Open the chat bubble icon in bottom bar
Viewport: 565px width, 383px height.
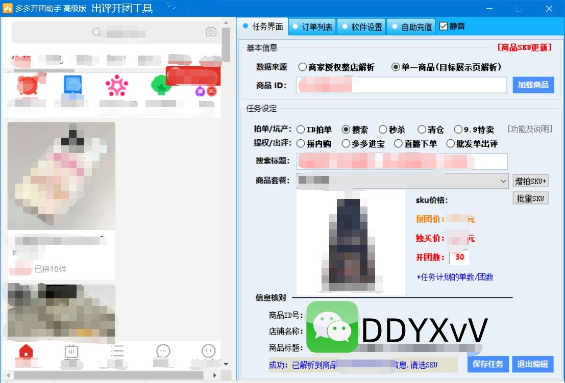click(x=163, y=351)
